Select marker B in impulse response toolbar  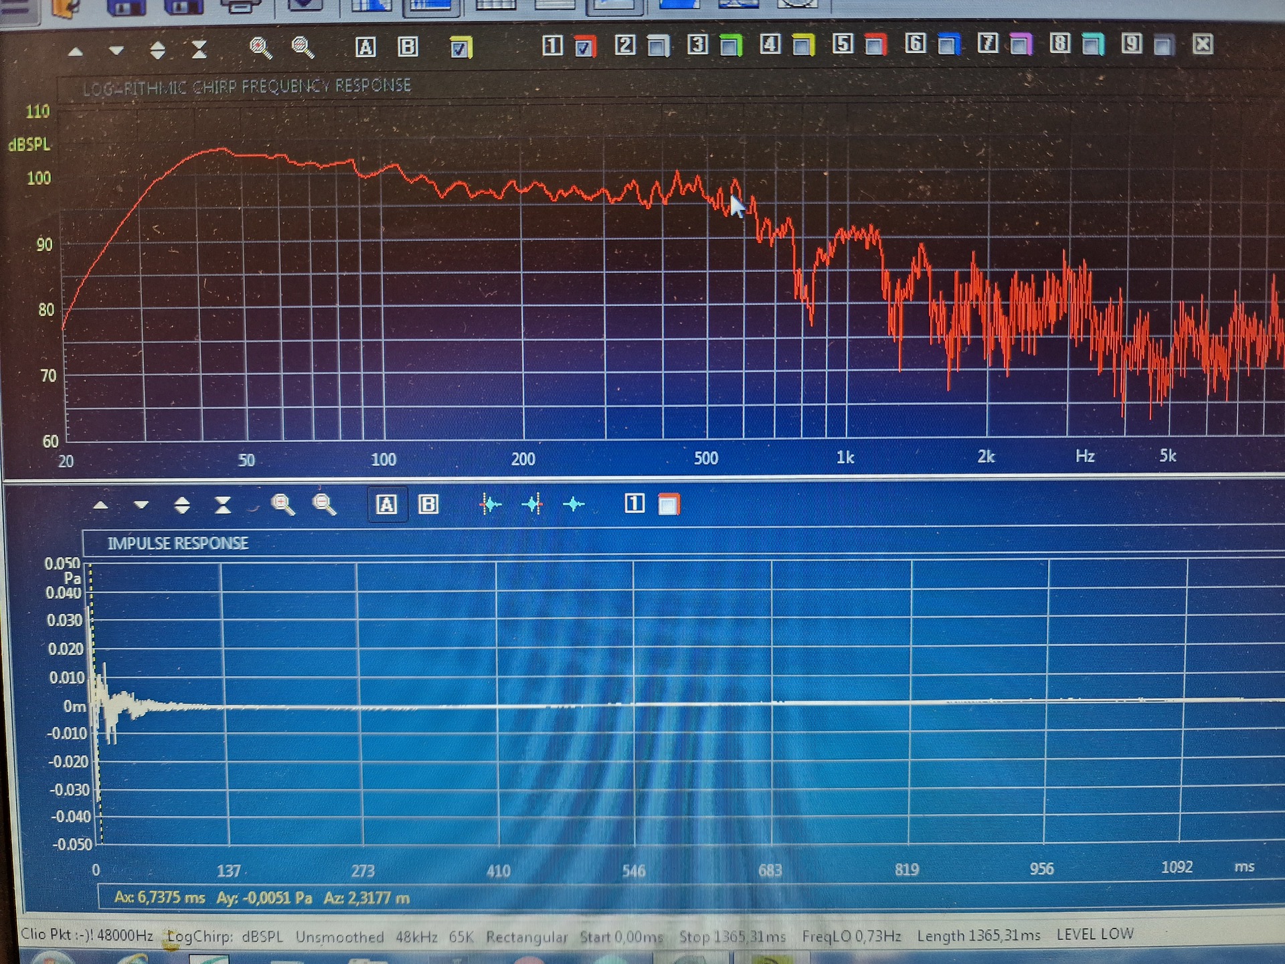[428, 504]
